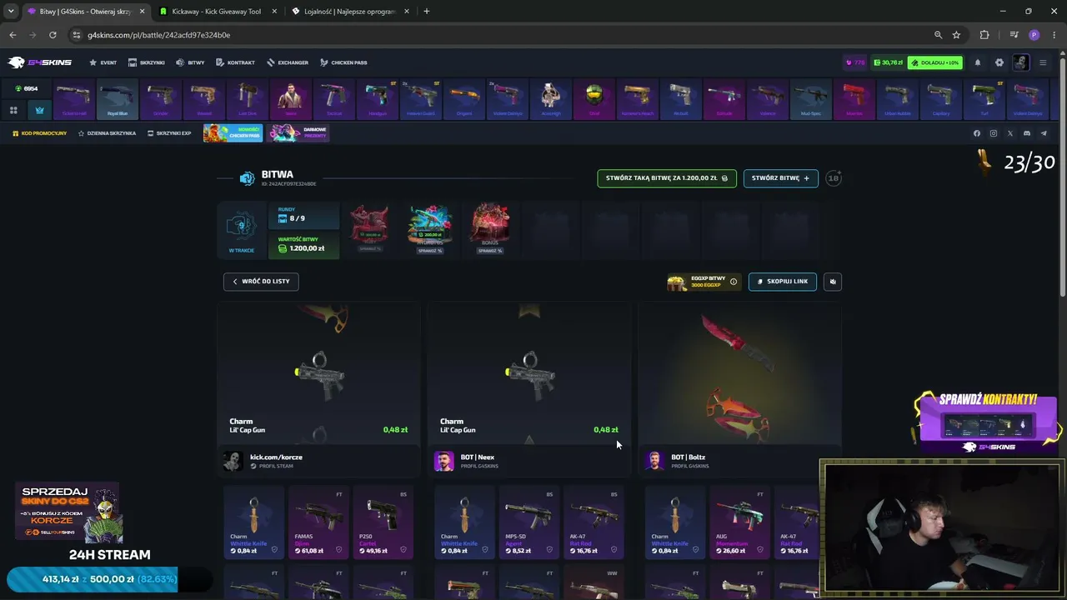
Task: Open the Mud-Spec drop thumbnail
Action: click(811, 99)
